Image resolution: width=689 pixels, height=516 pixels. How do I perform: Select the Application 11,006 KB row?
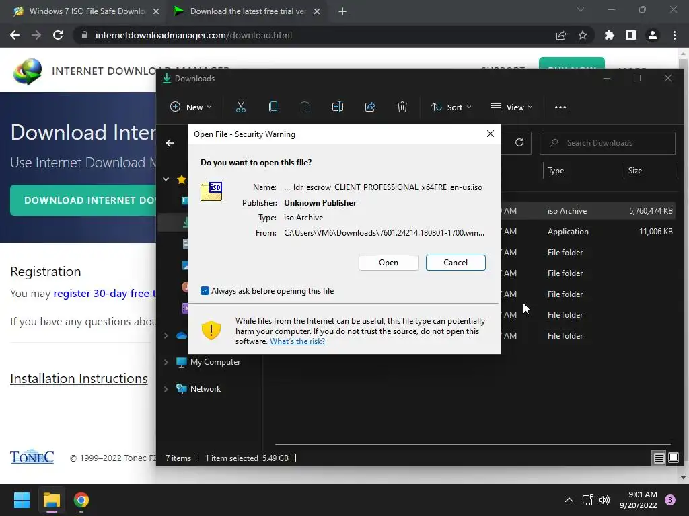[588, 232]
